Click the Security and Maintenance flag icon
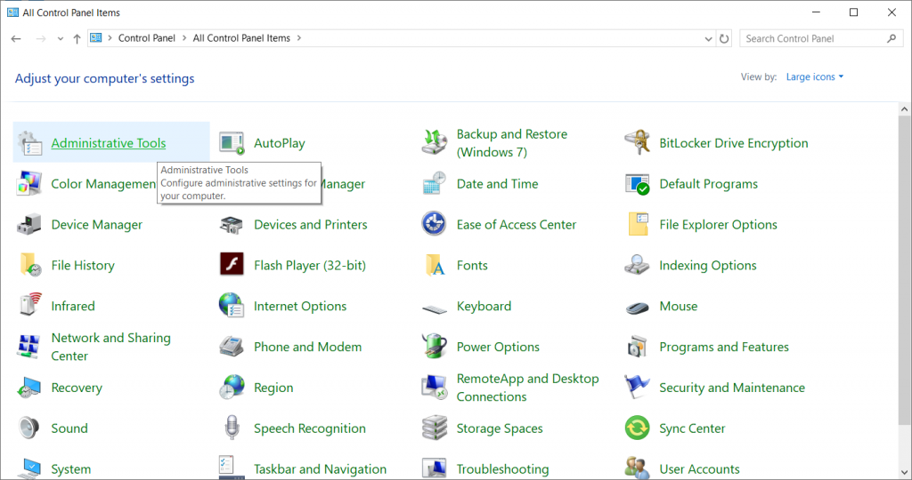912x480 pixels. coord(637,388)
